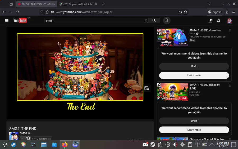238x149 pixels.
Task: Open 'SMG4: THE END Reaction! [LIVE]' title
Action: tap(205, 87)
